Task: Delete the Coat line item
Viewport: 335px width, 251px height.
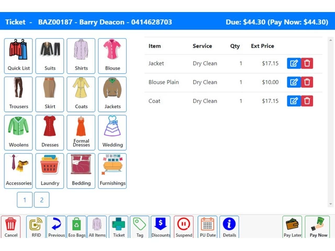Action: [x=307, y=101]
